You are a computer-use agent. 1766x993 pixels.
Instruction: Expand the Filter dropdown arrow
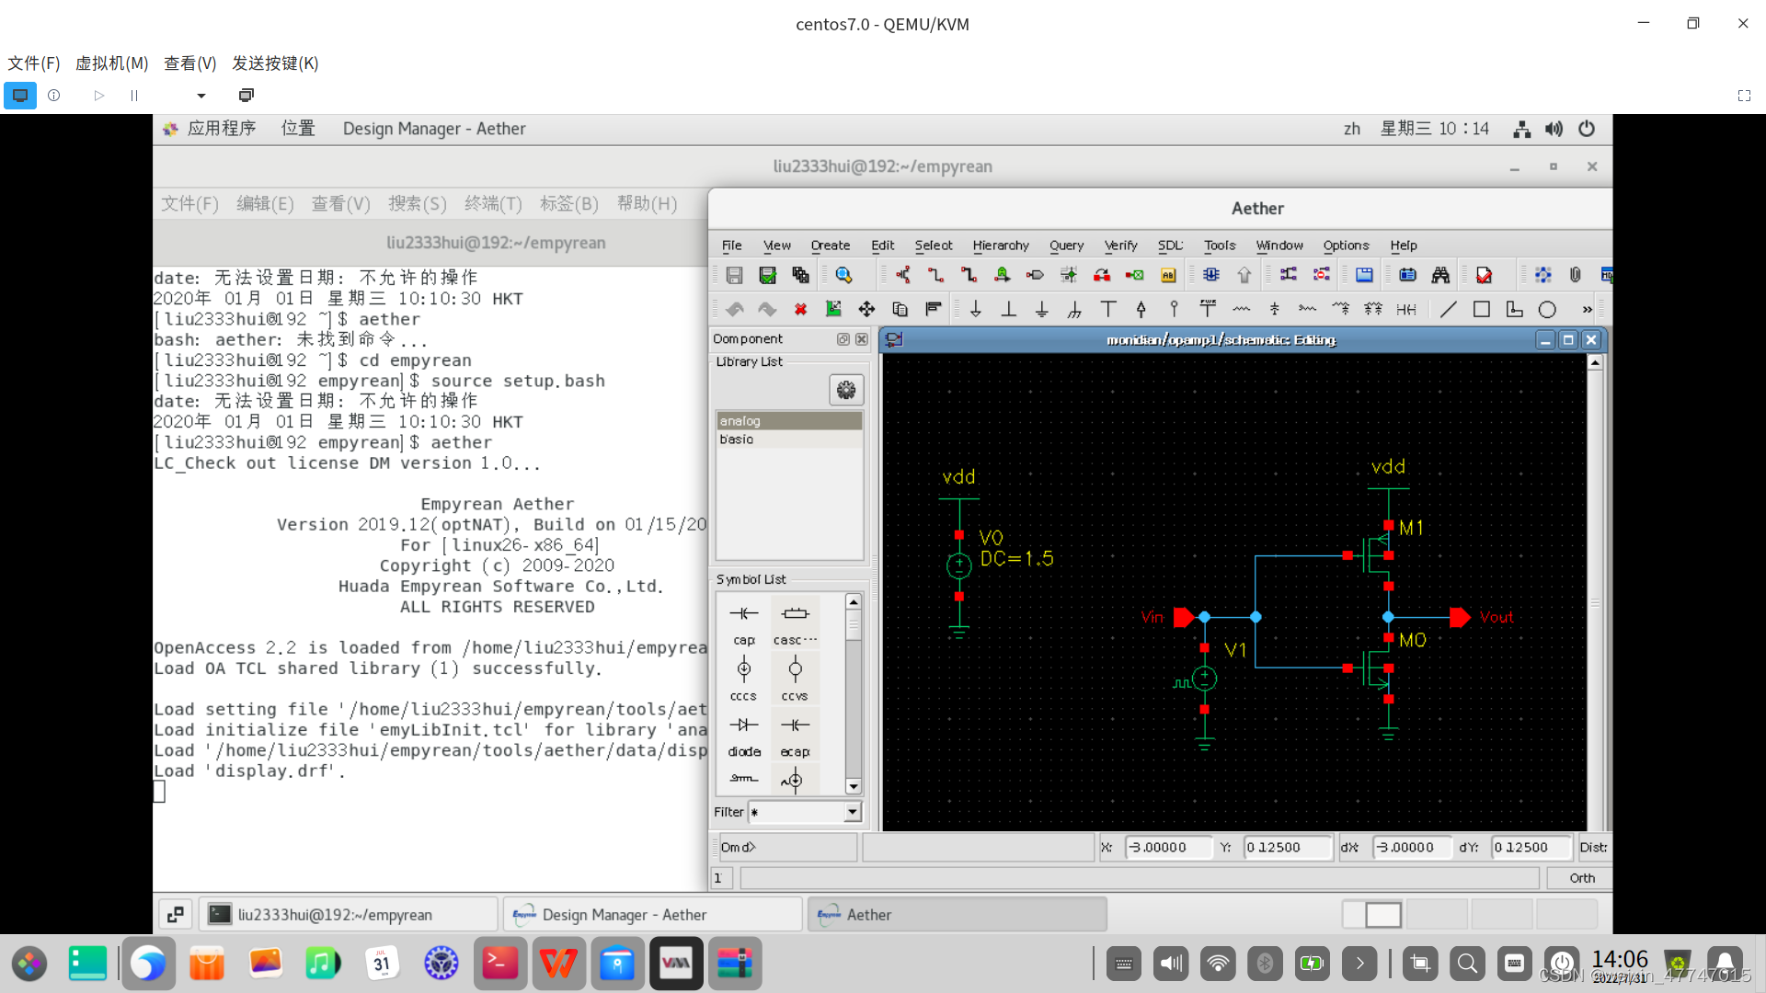coord(852,812)
